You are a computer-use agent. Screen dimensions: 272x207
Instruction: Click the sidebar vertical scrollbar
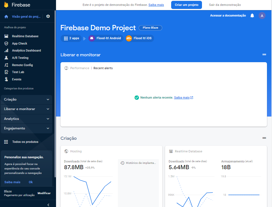[55, 94]
